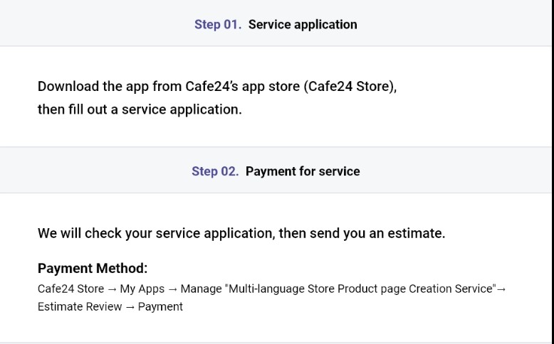Screen dimensions: 554x344
Task: Click the bold "Payment Method:" label
Action: click(93, 269)
